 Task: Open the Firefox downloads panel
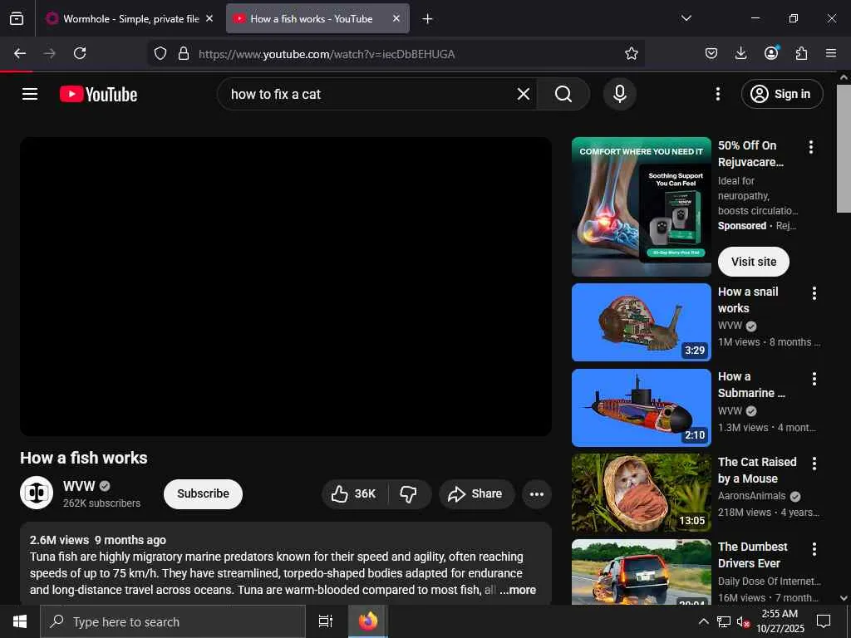click(x=740, y=53)
